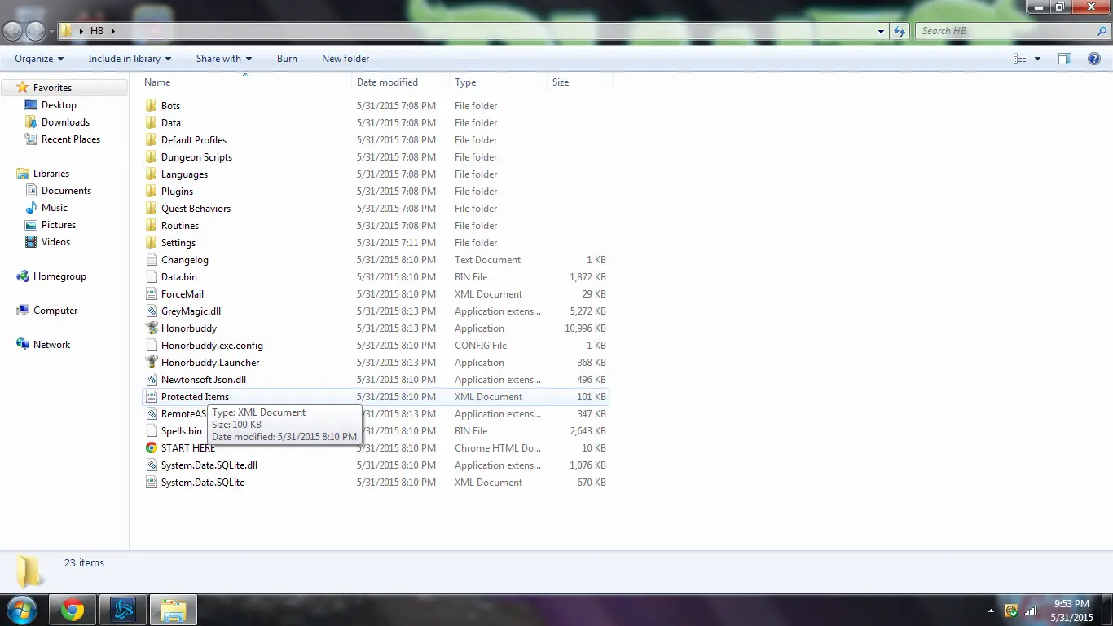The width and height of the screenshot is (1113, 626).
Task: Click the ForceMail XML file icon
Action: (x=151, y=294)
